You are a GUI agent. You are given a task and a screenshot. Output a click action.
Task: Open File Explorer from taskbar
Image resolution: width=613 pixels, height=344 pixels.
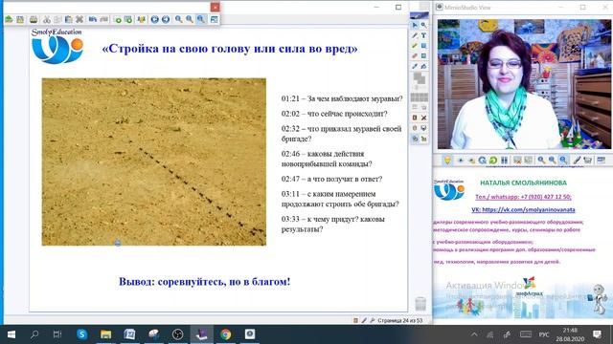click(105, 334)
